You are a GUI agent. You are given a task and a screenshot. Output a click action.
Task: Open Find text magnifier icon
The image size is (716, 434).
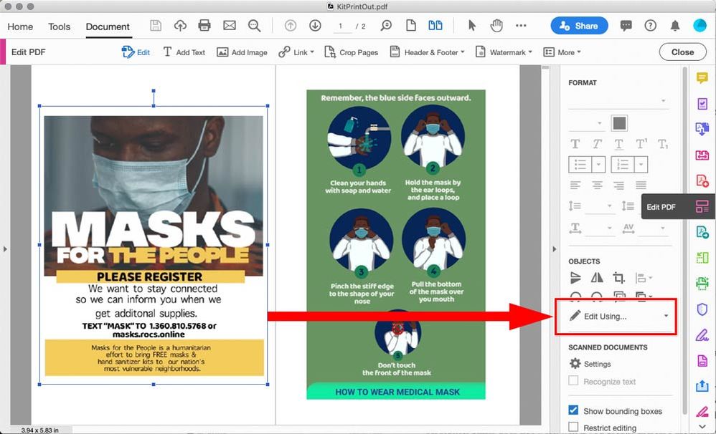point(255,26)
